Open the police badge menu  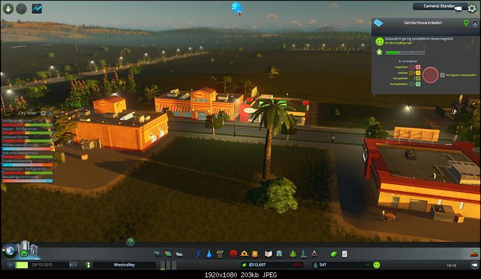pyautogui.click(x=255, y=254)
